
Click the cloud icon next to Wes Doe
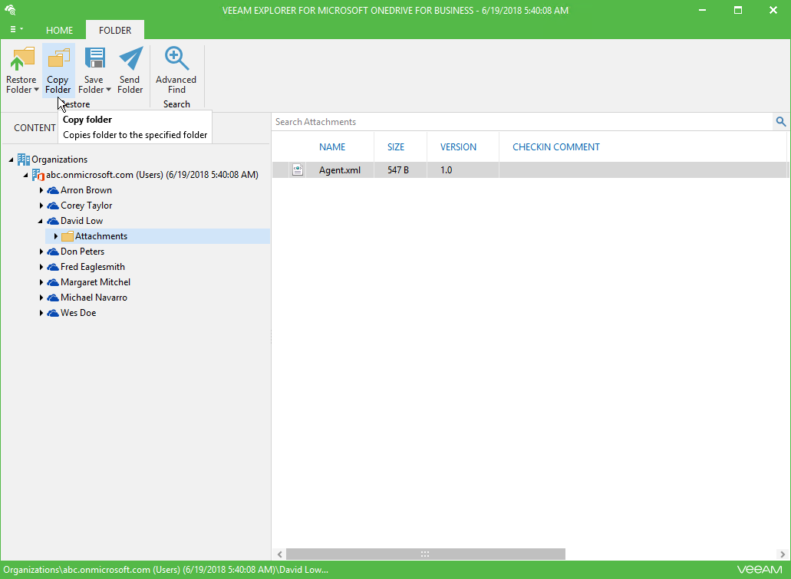pyautogui.click(x=53, y=313)
